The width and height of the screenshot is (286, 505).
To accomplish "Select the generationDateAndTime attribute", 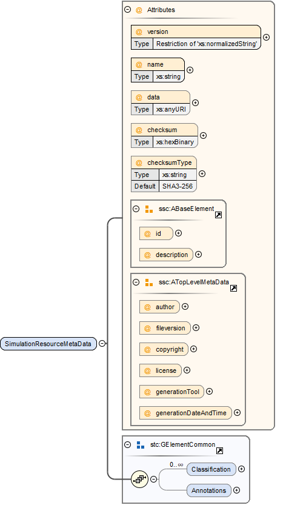I will tap(185, 413).
